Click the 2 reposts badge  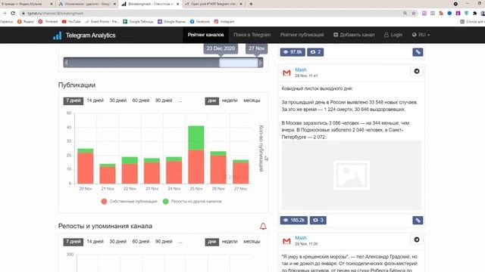coord(315,52)
